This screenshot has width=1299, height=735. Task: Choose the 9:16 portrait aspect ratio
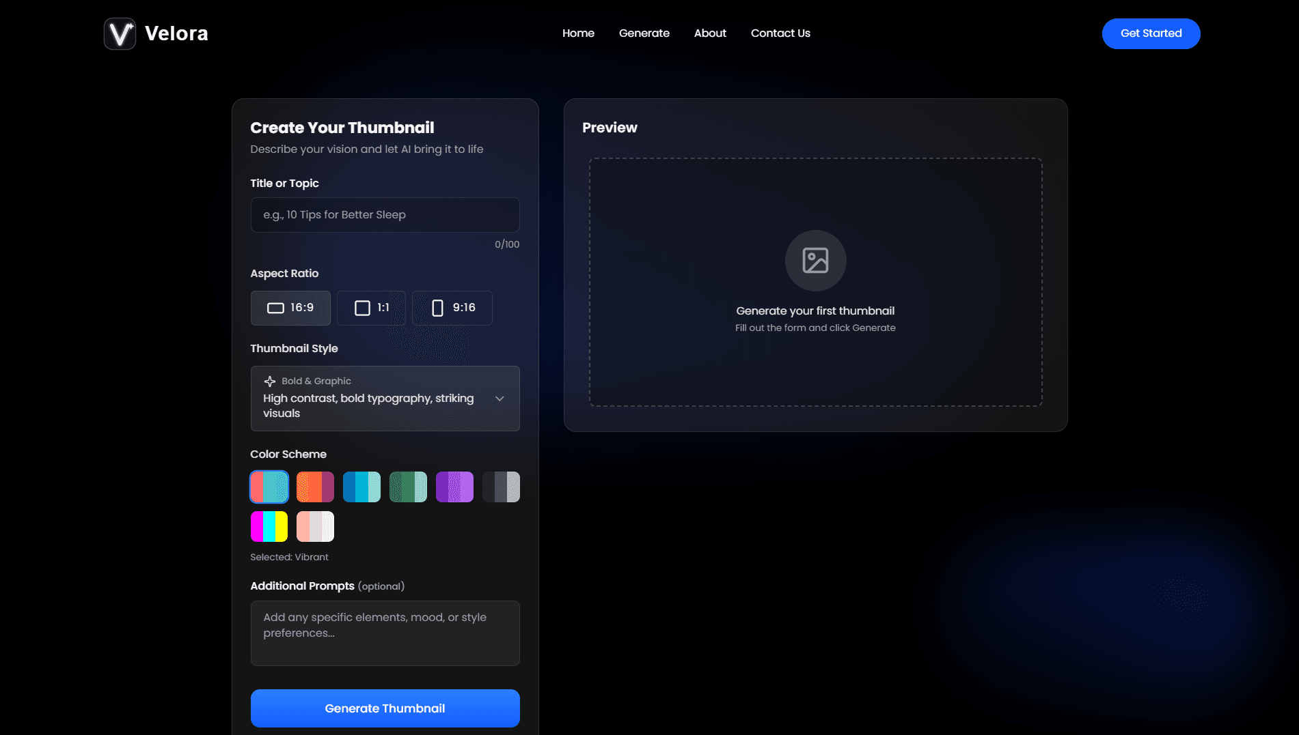452,308
